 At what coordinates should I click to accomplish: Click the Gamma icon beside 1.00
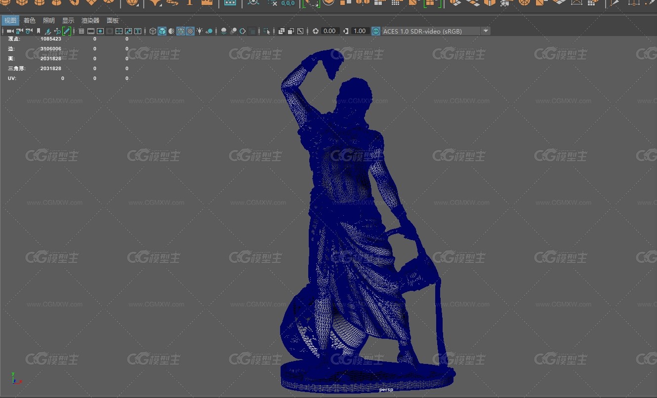click(x=346, y=31)
